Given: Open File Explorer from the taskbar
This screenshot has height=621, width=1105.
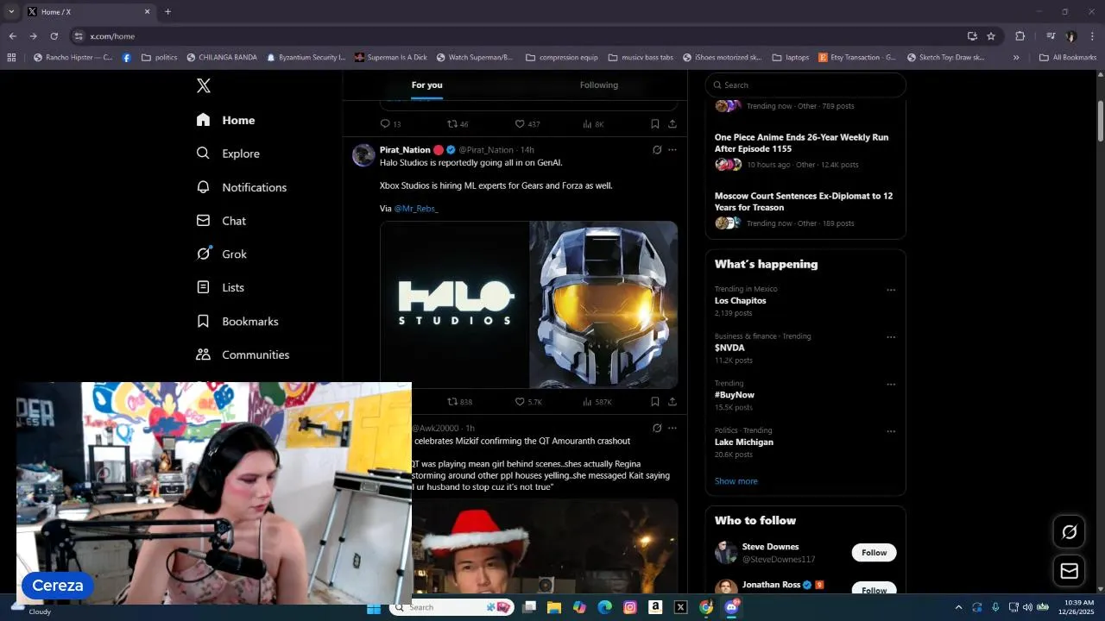Looking at the screenshot, I should point(554,607).
